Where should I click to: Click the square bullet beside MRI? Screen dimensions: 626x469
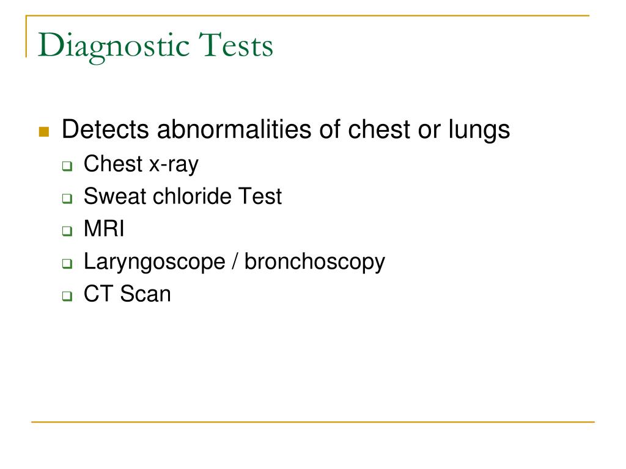pos(67,231)
